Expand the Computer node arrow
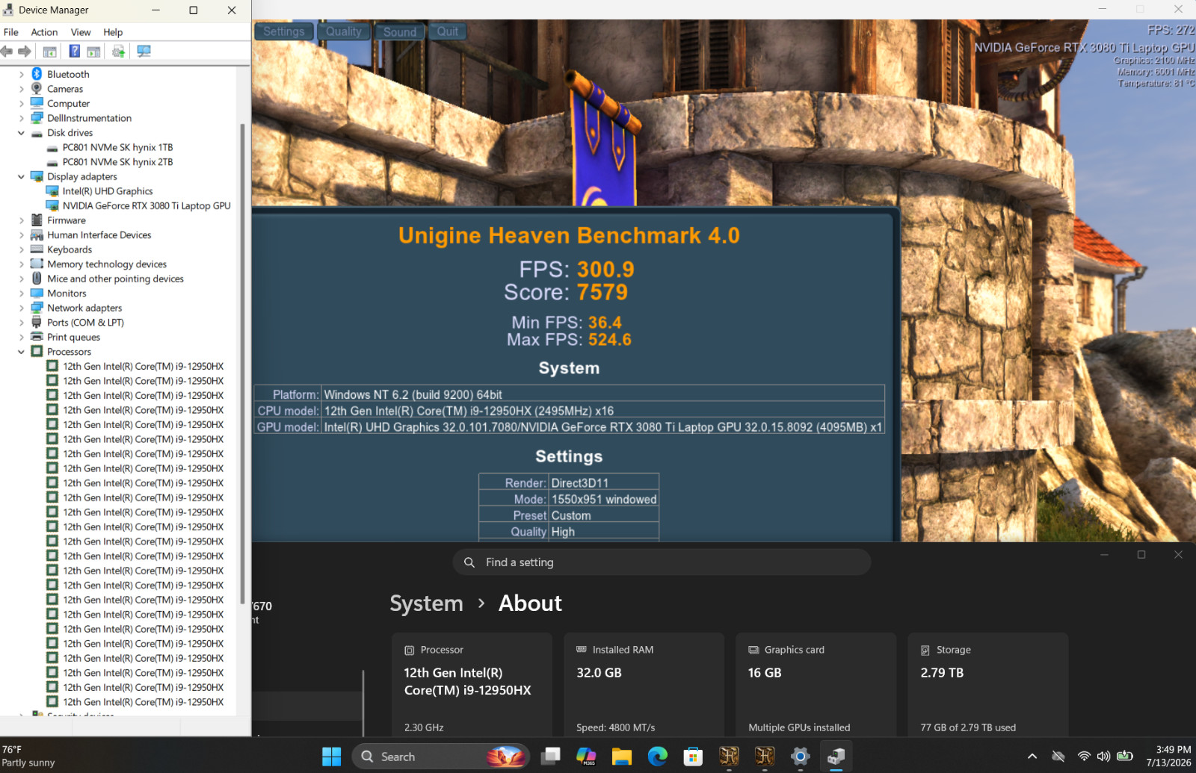Image resolution: width=1196 pixels, height=773 pixels. tap(22, 104)
